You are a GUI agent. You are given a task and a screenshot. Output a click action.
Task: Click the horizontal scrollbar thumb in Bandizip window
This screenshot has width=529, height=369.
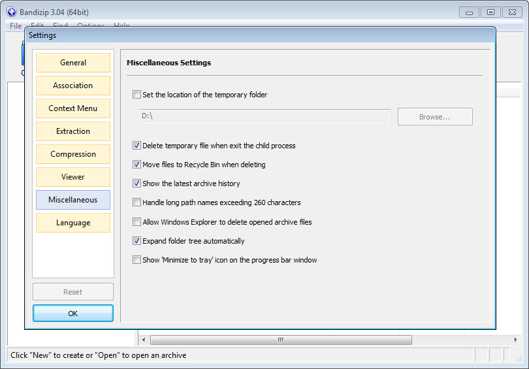pyautogui.click(x=281, y=340)
